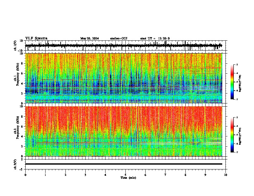
Task: Click the time axis tick label '10'
Action: pyautogui.click(x=225, y=175)
